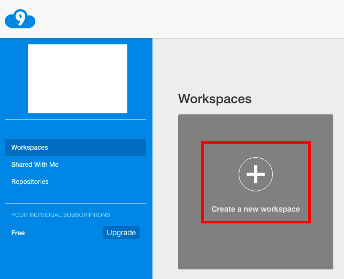Click the circled plus icon
This screenshot has height=279, width=344.
[256, 174]
